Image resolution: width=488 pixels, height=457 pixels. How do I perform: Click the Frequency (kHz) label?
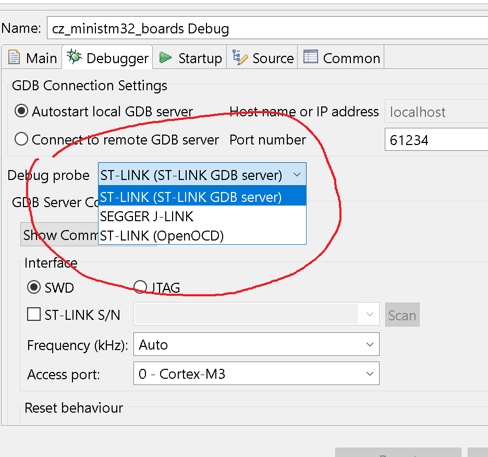pyautogui.click(x=78, y=345)
